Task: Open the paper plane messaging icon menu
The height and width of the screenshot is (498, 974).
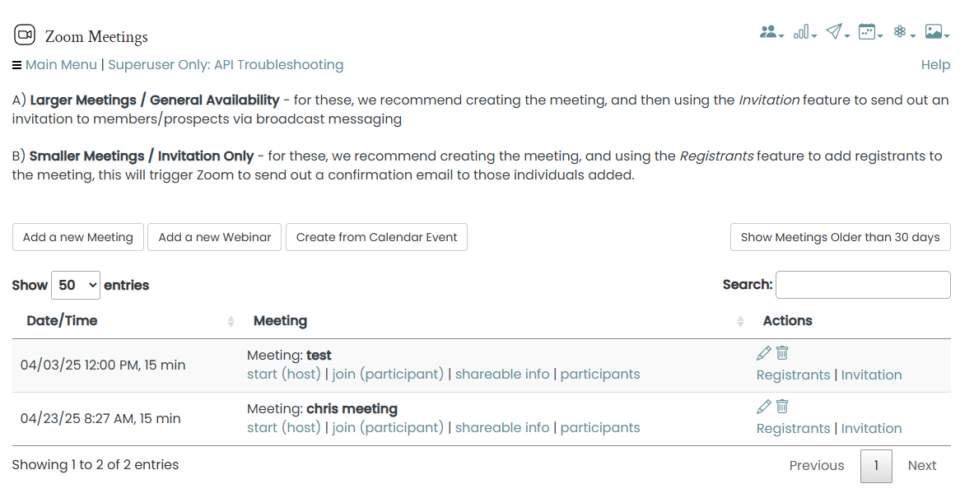Action: click(x=837, y=31)
